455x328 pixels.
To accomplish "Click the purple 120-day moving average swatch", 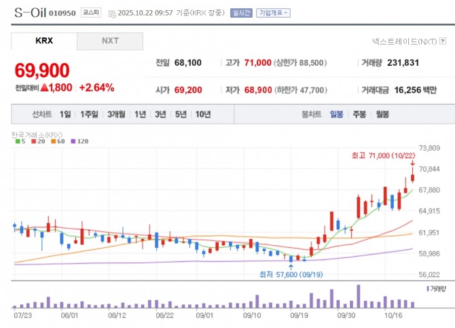I will (x=73, y=141).
